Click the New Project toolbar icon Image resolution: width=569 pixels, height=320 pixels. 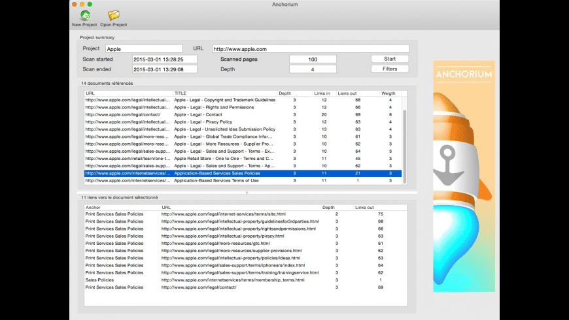[85, 15]
